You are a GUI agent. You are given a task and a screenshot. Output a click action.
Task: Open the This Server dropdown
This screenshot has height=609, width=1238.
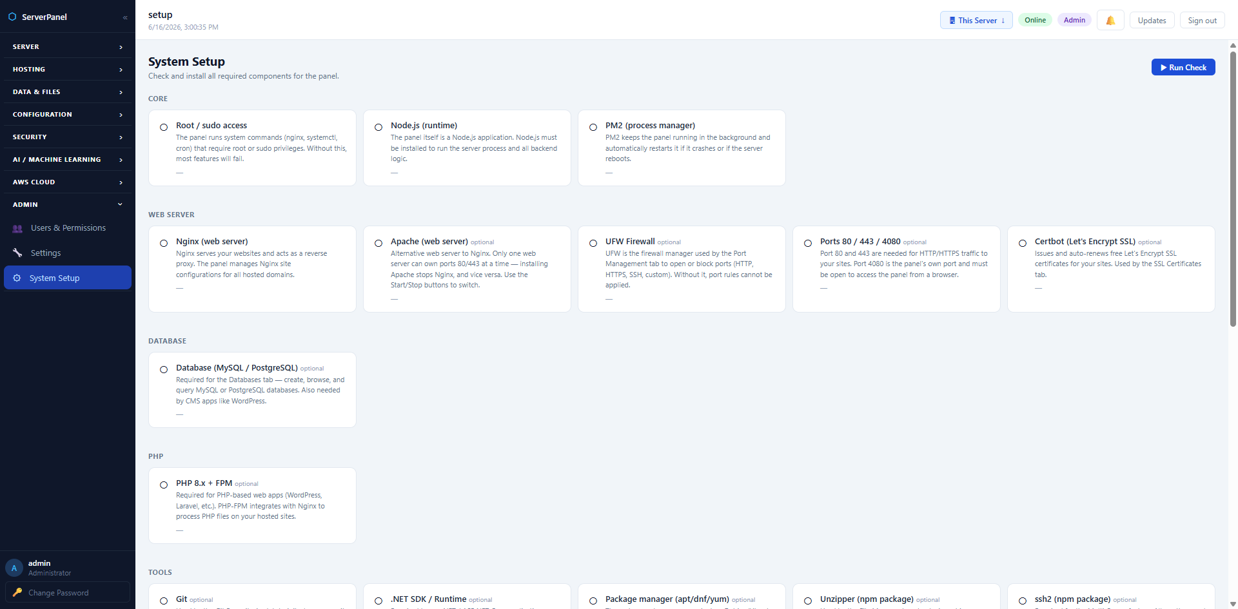pyautogui.click(x=976, y=21)
